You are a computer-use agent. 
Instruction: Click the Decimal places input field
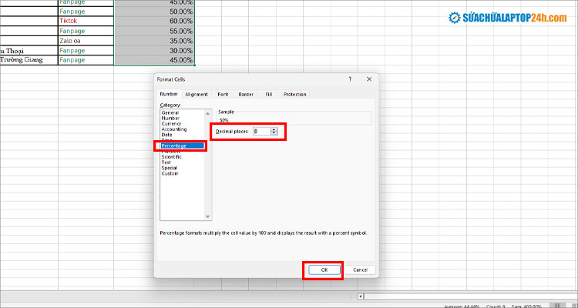point(262,131)
